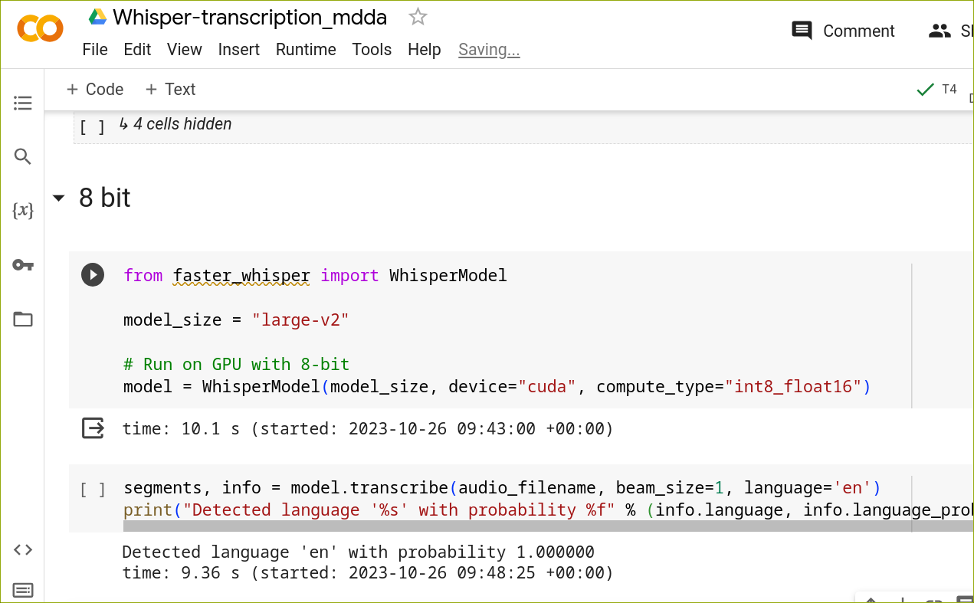Click the Saving... status link
This screenshot has height=603, width=974.
[x=489, y=50]
